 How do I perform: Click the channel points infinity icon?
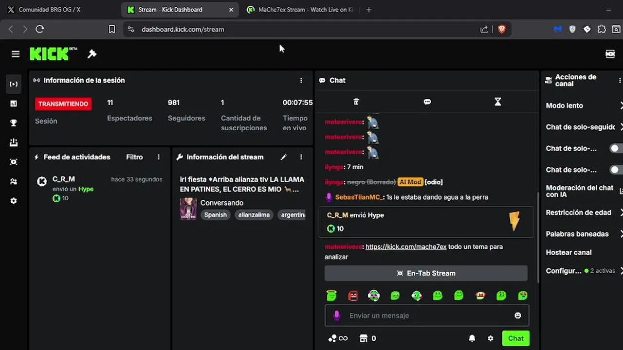(x=338, y=338)
